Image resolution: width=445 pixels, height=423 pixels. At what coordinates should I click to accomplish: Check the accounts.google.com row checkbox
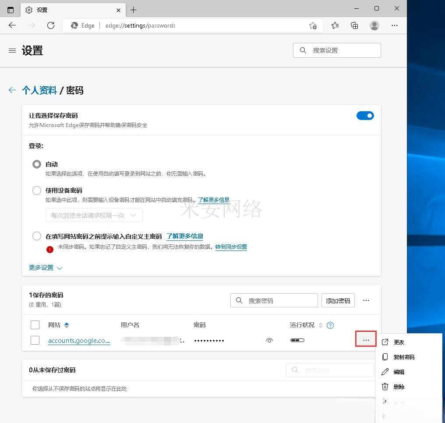pos(35,340)
